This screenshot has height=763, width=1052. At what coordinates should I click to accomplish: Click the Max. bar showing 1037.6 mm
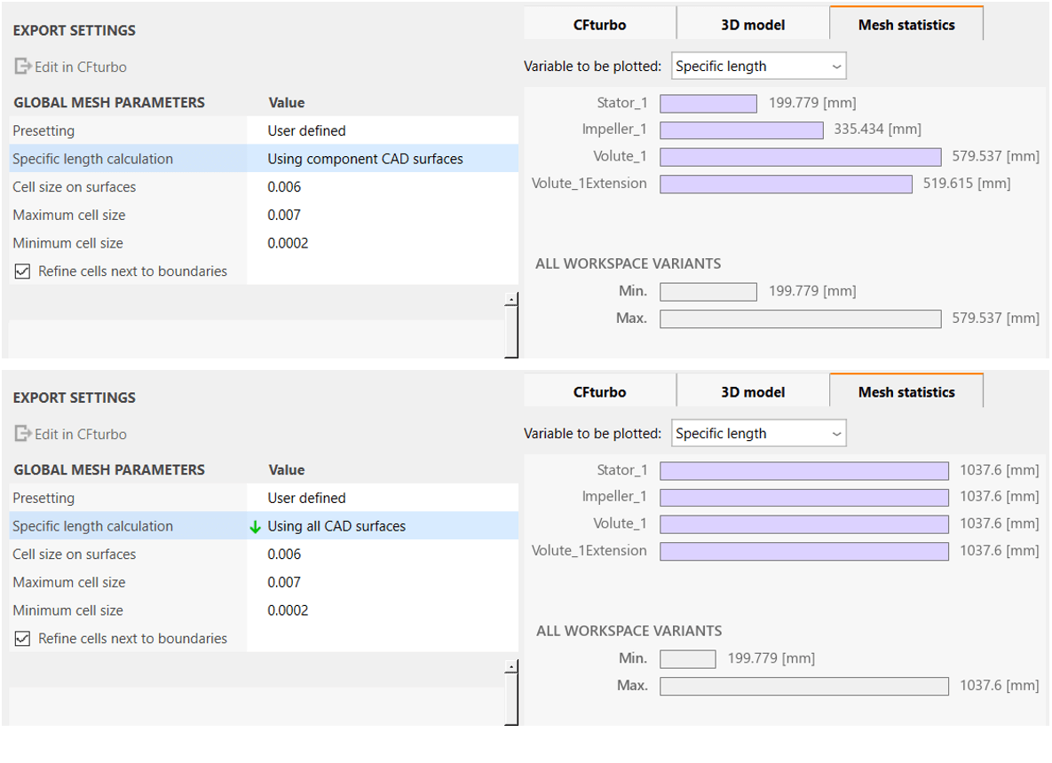[x=804, y=687]
